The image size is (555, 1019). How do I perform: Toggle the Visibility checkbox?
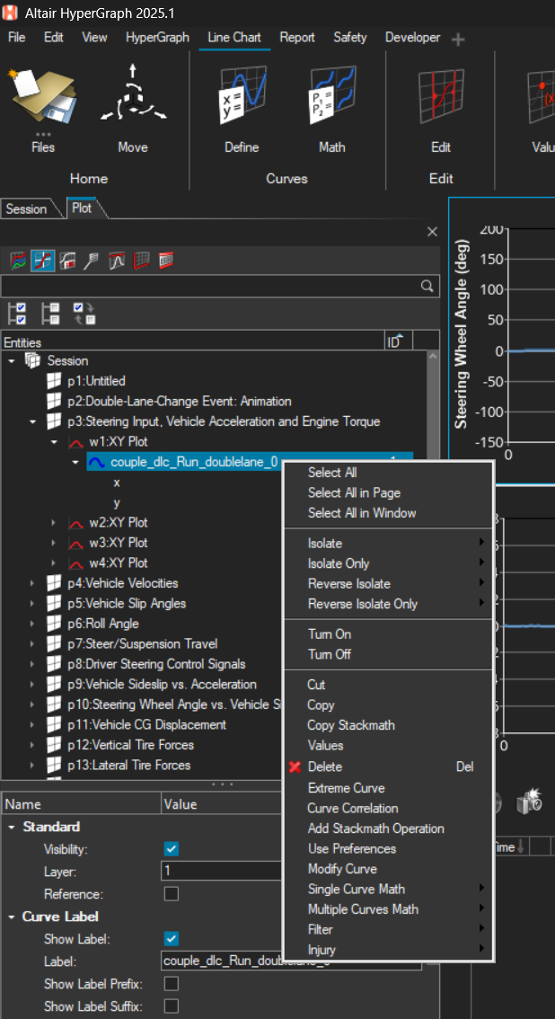point(172,849)
